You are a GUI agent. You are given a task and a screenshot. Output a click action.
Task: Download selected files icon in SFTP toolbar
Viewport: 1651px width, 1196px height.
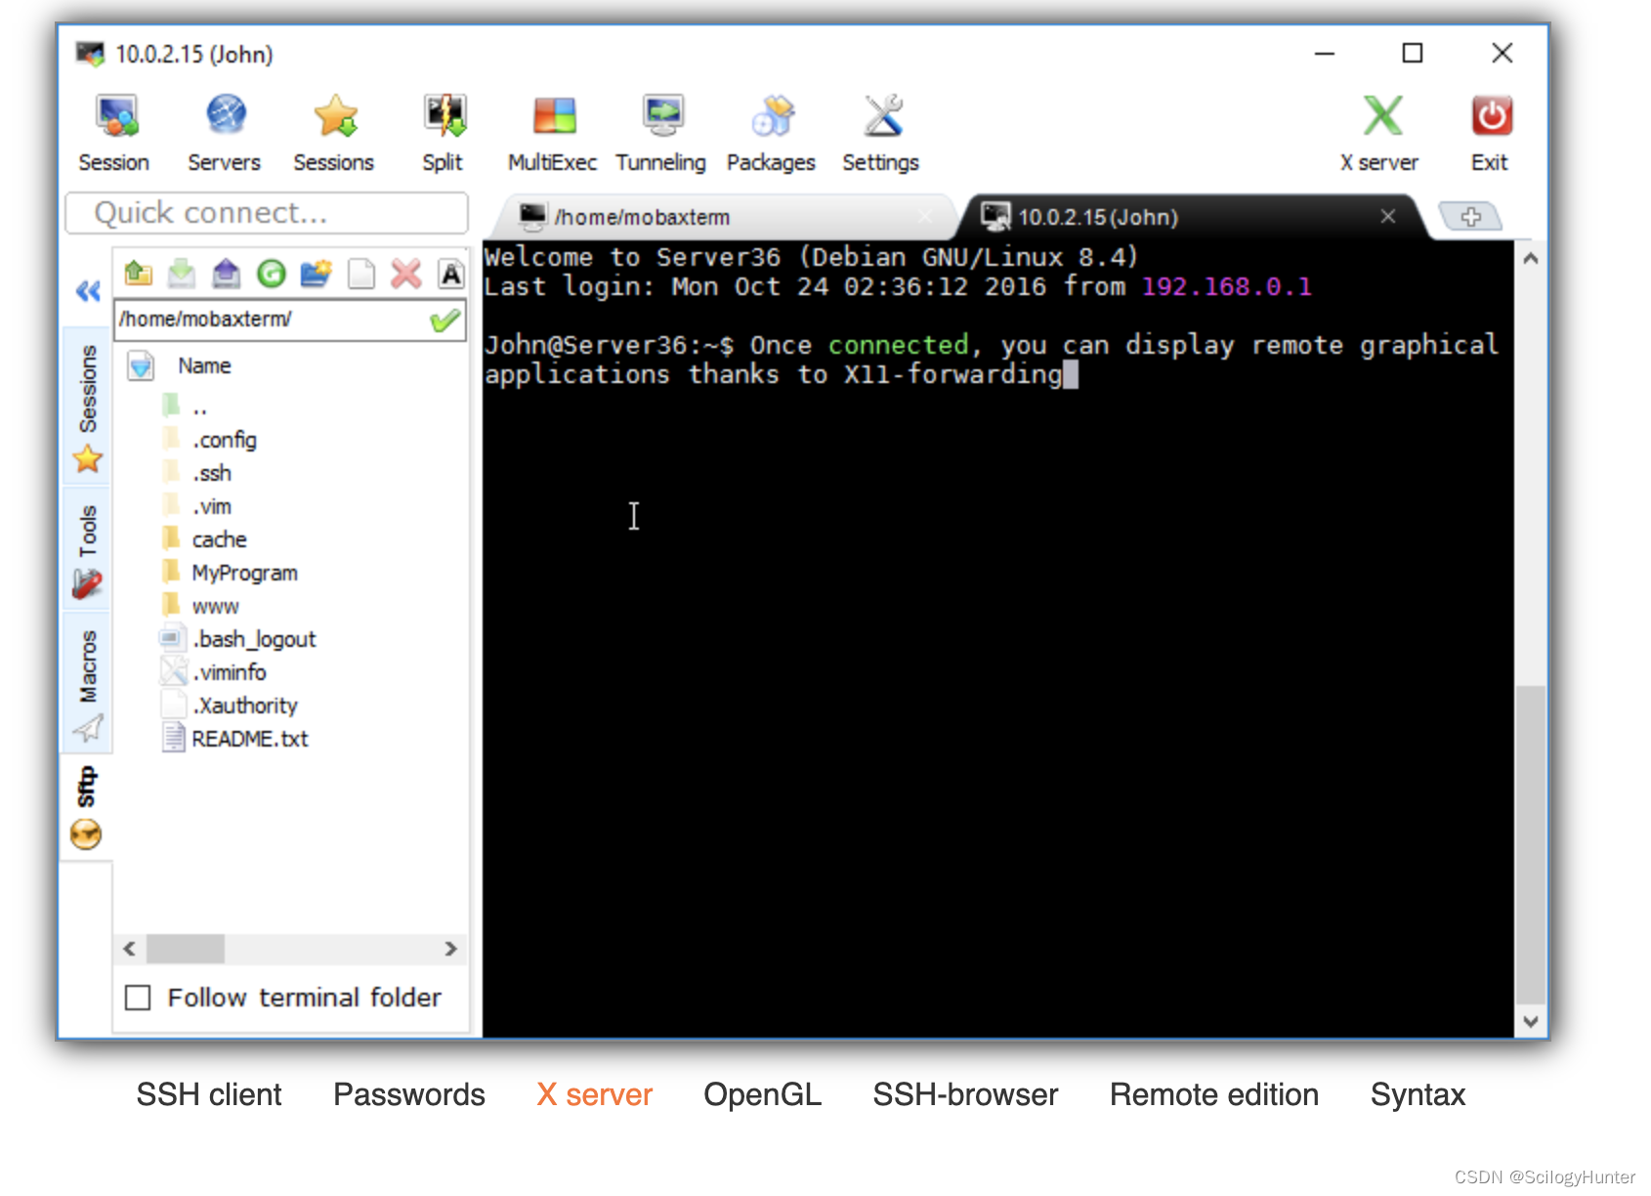[182, 274]
